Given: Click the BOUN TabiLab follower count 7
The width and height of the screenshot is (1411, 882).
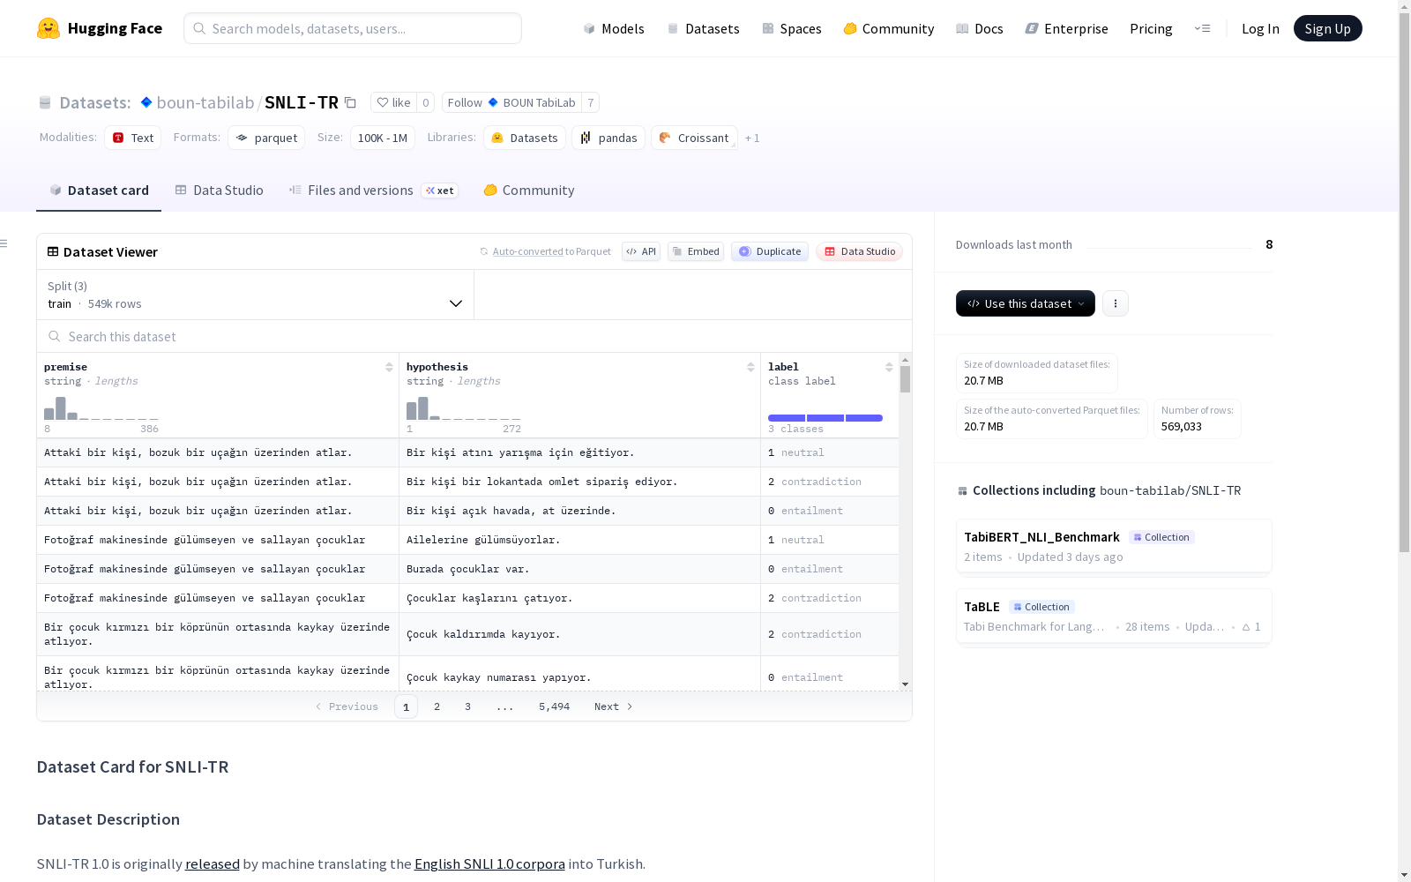Looking at the screenshot, I should coord(590,102).
